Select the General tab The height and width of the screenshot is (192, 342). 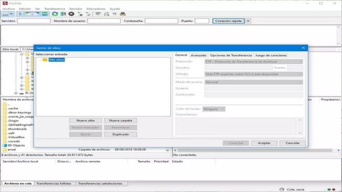coord(181,55)
